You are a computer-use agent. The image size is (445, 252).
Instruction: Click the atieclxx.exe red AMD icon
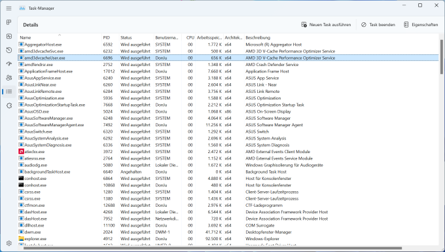pyautogui.click(x=21, y=152)
